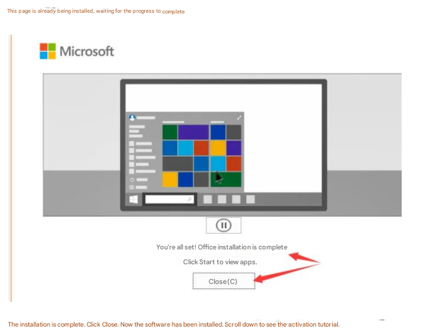
Task: Select the wide dark gray tile in third row
Action: click(x=177, y=164)
